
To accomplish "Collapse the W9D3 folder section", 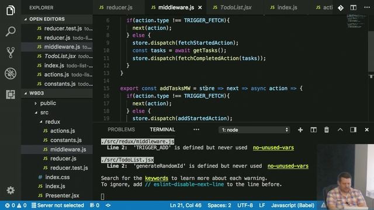I will 57,93.
